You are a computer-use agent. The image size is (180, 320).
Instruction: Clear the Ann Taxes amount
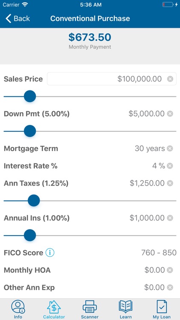coord(170,183)
